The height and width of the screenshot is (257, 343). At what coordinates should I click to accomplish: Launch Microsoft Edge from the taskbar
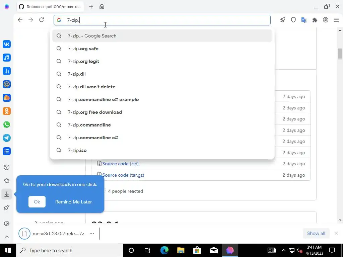164,250
